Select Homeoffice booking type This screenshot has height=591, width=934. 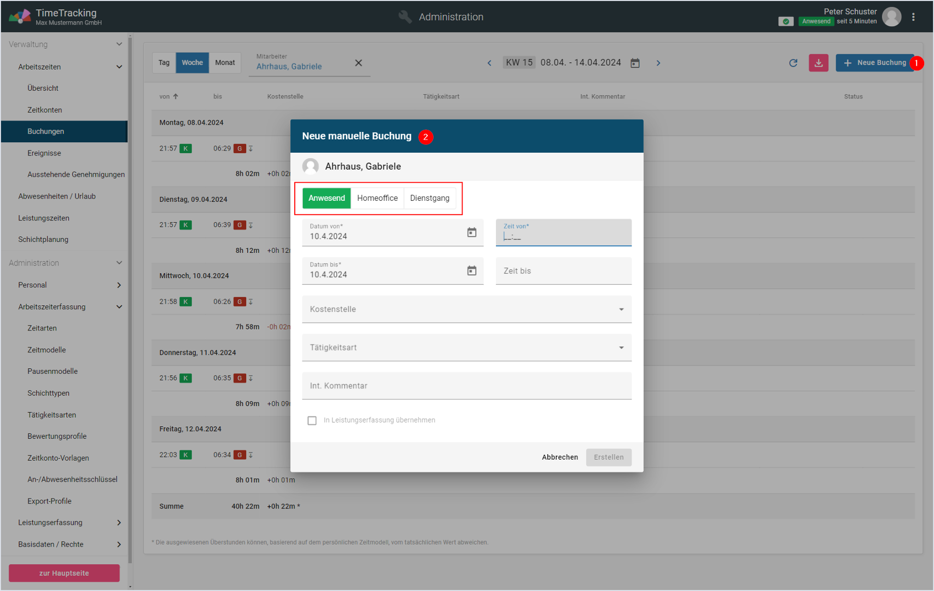[377, 198]
